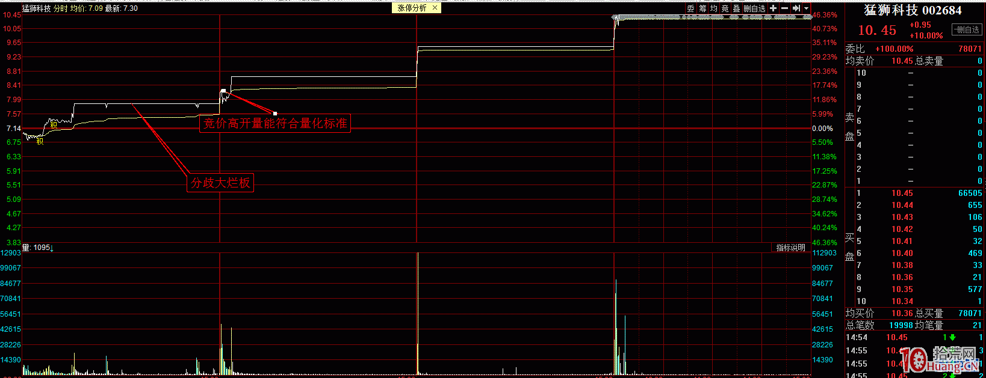Click the jump-to-end arrow icon
Viewport: 986px width, 378px height.
tap(796, 8)
